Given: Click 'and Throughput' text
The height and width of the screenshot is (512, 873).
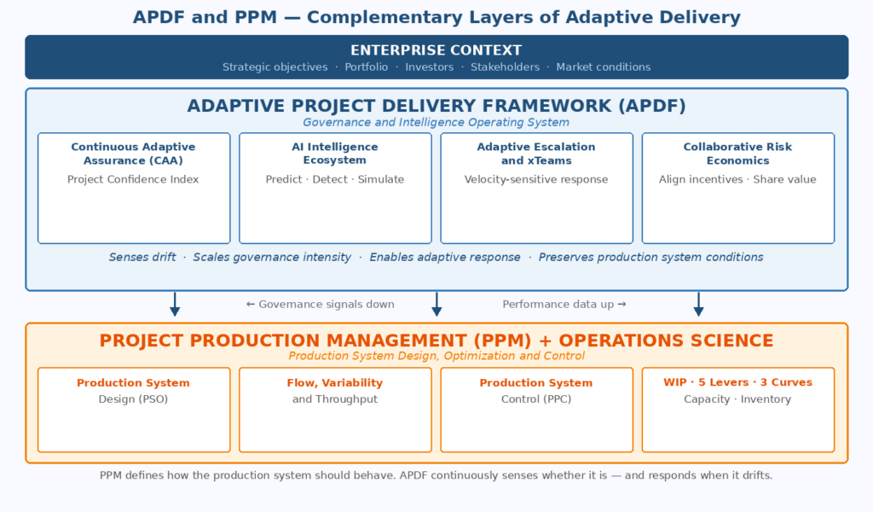Looking at the screenshot, I should pyautogui.click(x=334, y=399).
